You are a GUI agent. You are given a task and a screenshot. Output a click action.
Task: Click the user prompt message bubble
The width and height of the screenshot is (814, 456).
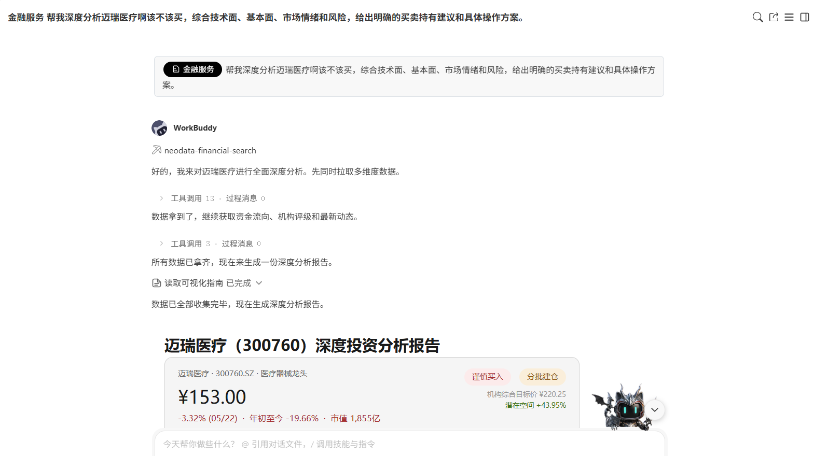pos(409,77)
